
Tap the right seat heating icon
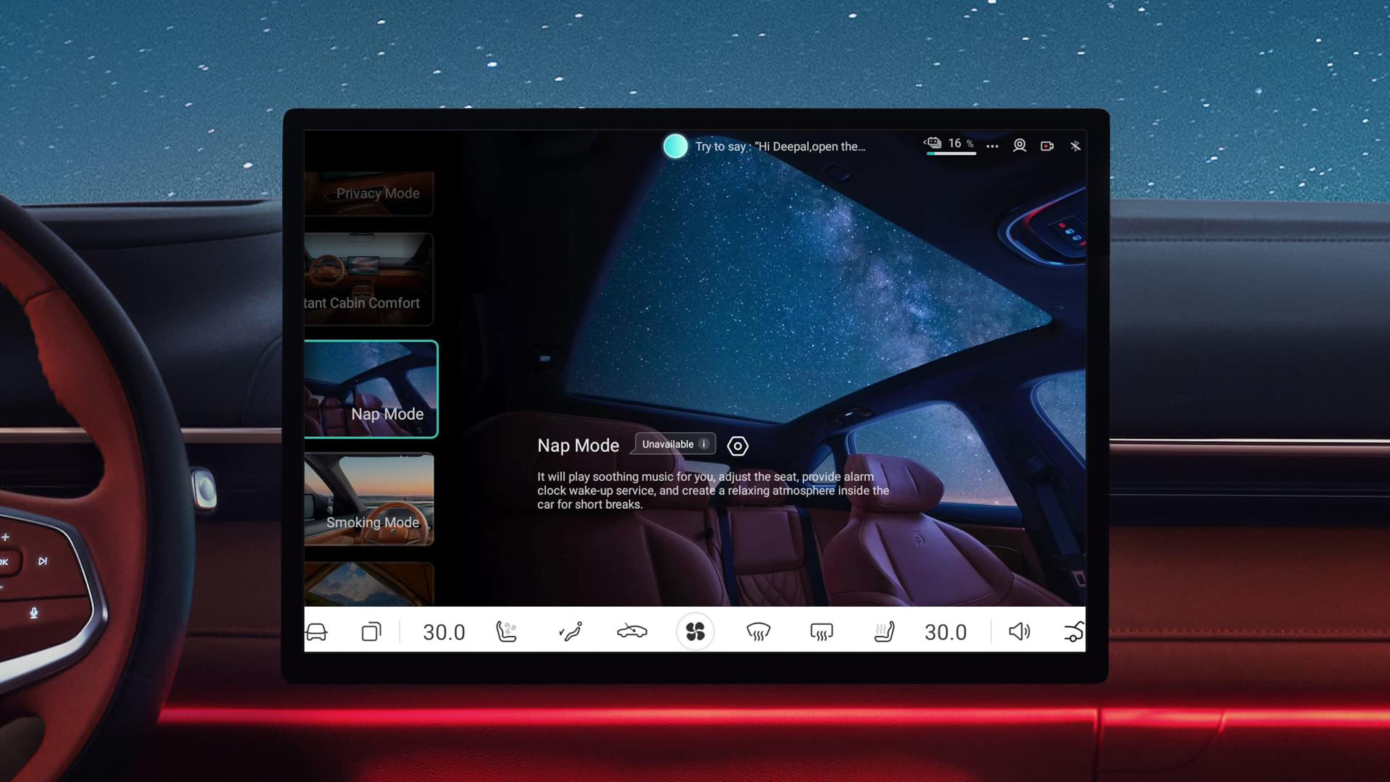[884, 632]
